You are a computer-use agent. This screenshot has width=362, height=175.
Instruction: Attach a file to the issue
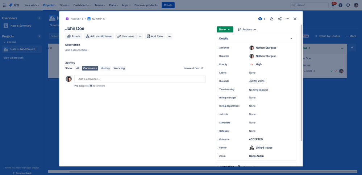74,36
